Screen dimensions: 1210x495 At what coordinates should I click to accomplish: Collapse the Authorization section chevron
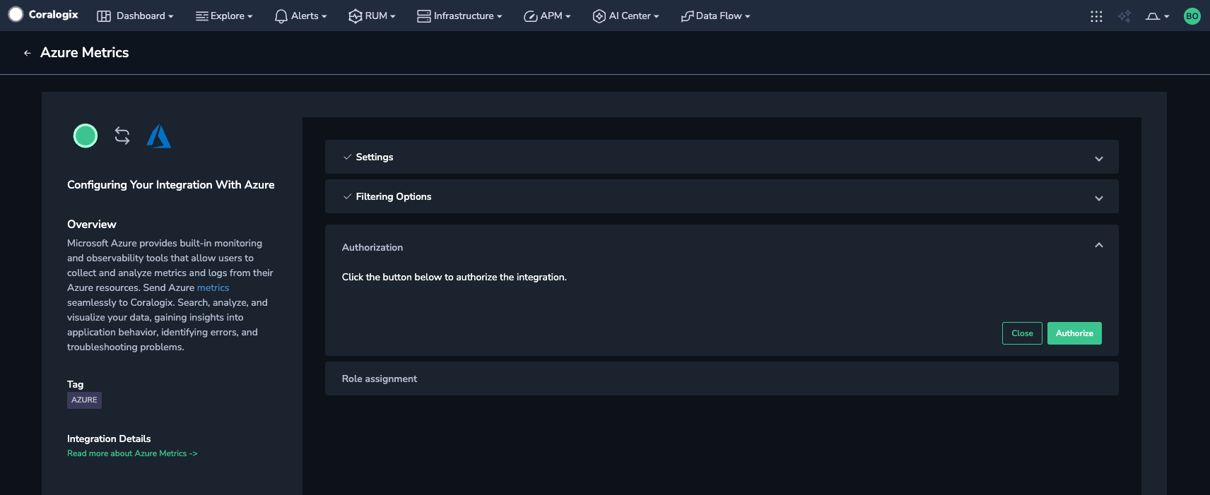1099,245
